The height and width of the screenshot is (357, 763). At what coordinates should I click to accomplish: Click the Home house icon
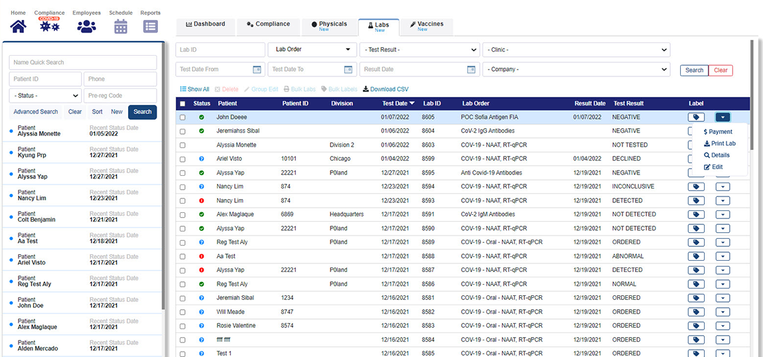18,26
